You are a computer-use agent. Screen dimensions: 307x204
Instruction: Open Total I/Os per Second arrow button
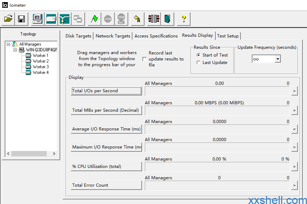tap(294, 91)
